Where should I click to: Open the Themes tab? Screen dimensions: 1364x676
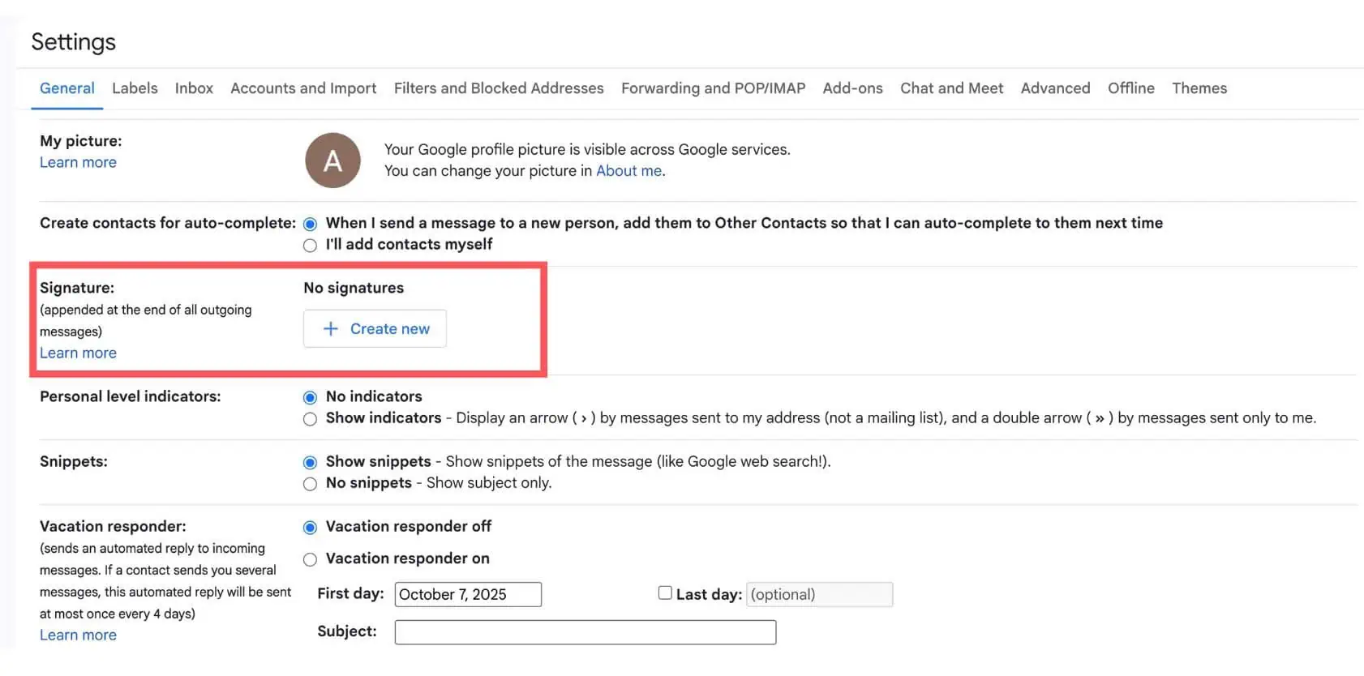tap(1199, 88)
